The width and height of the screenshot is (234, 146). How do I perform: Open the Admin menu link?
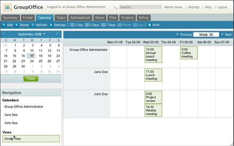click(x=173, y=7)
